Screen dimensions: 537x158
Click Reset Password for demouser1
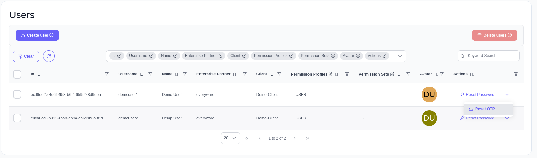click(477, 95)
